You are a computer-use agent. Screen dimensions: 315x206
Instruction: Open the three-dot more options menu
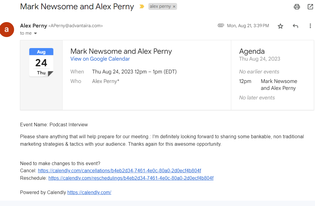[x=310, y=26]
